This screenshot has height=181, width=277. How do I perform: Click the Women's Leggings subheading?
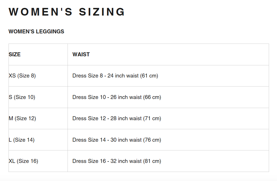coord(36,31)
